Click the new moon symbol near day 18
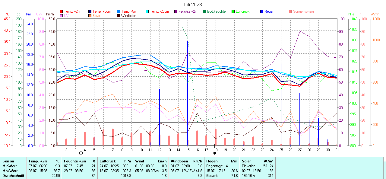The width and height of the screenshot is (386, 179). click(214, 153)
